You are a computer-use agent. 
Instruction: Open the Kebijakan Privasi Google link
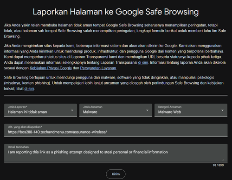click(51, 68)
